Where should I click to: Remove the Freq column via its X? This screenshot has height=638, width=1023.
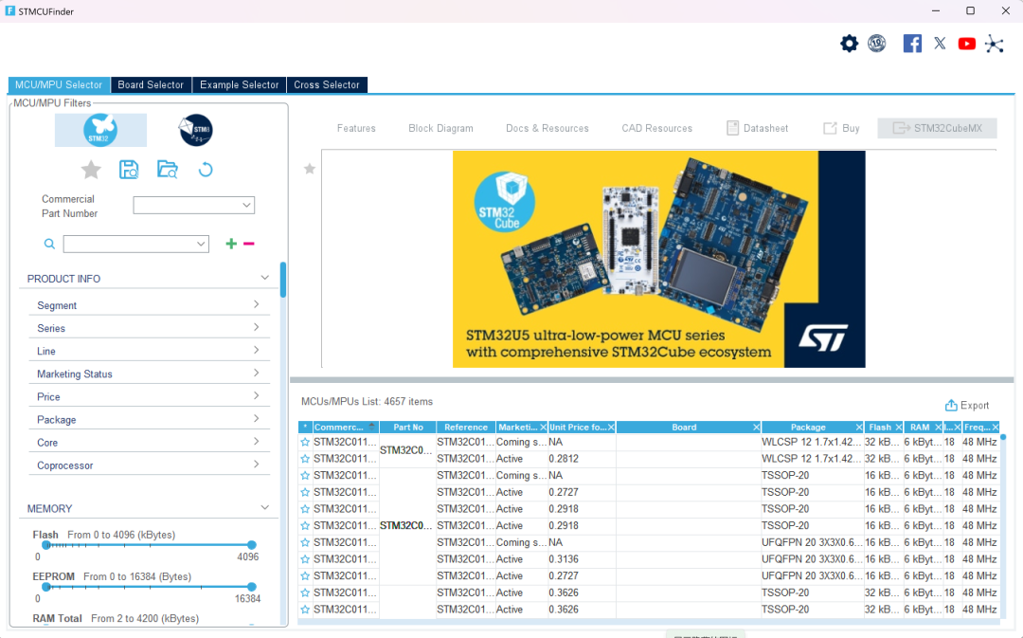coord(995,428)
